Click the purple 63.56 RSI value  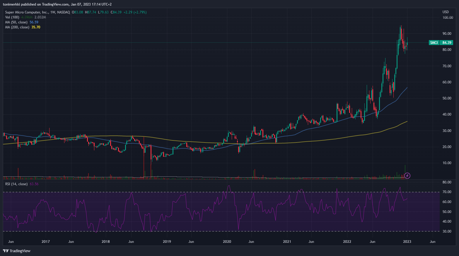pos(34,184)
